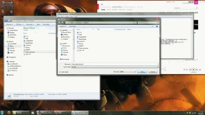Select Downloads in Save As navigation pane
205x115 pixels.
click(x=65, y=37)
